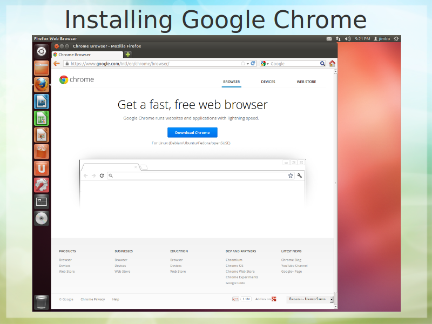Image resolution: width=432 pixels, height=324 pixels.
Task: Select the WEB STORE navigation tab
Action: tap(306, 82)
